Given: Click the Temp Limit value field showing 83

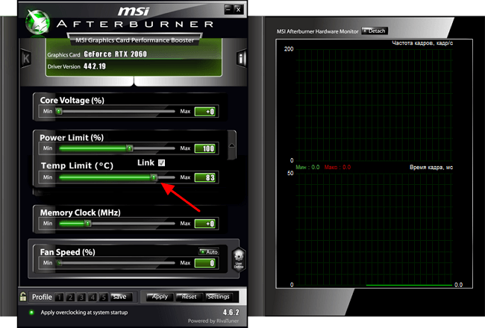Looking at the screenshot, I should (204, 177).
